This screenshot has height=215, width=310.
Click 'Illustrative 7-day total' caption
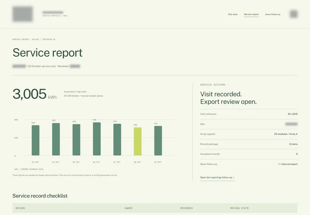tap(75, 92)
